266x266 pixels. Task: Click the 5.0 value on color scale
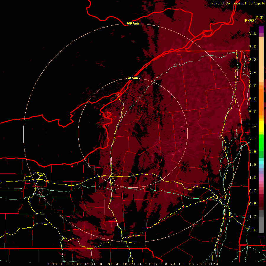253,112
